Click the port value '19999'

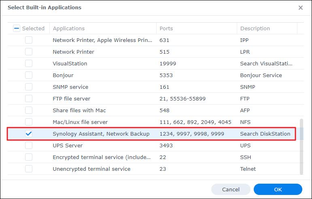point(168,64)
